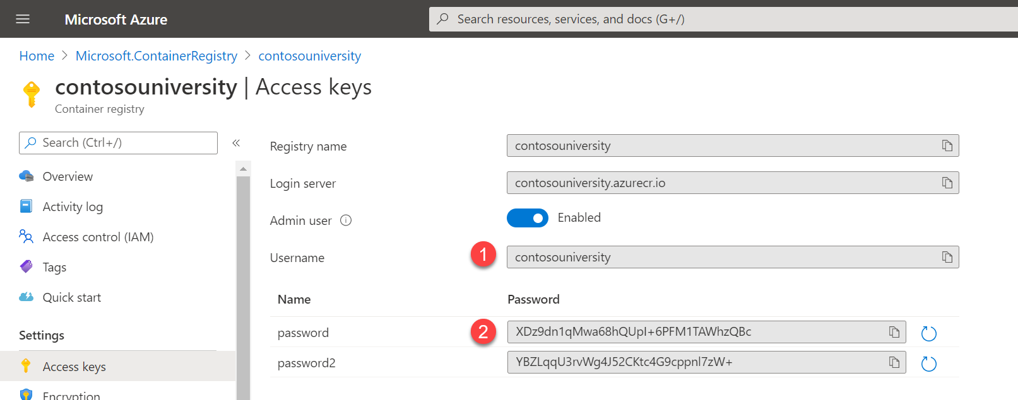Click the 'password2' row name
Image resolution: width=1018 pixels, height=400 pixels.
click(307, 363)
